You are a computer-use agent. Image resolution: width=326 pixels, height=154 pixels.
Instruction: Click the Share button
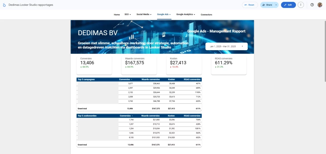coord(267,5)
